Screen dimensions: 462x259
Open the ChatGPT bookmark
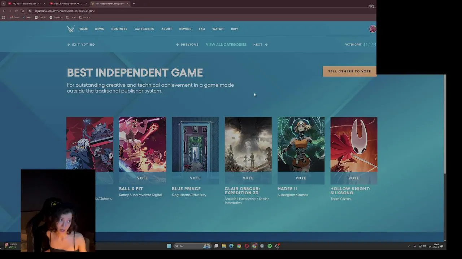[41, 17]
